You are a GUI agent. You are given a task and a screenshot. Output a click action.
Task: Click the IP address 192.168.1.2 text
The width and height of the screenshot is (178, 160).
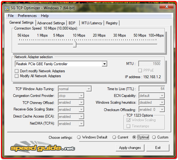tap(143, 77)
